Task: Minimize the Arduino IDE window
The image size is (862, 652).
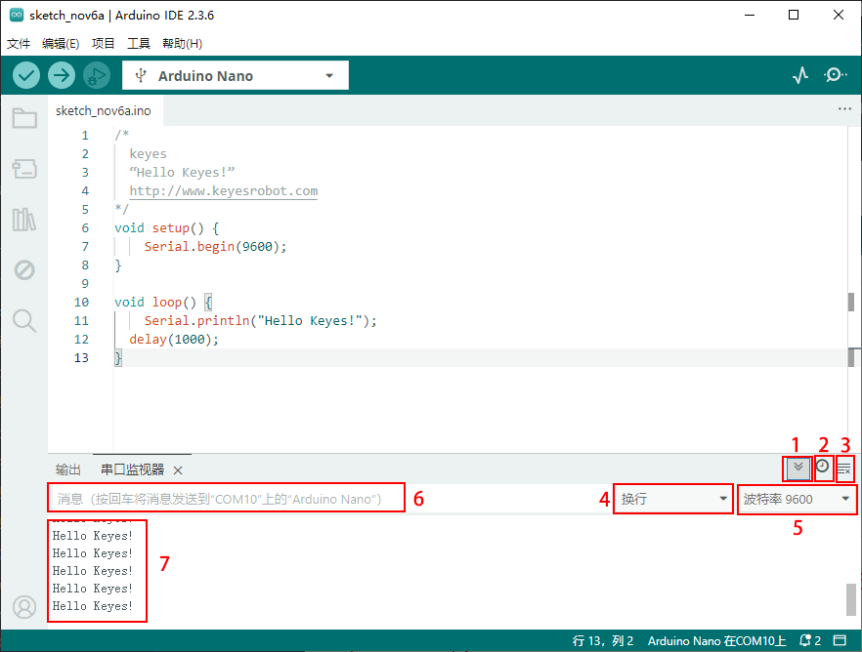Action: (750, 15)
